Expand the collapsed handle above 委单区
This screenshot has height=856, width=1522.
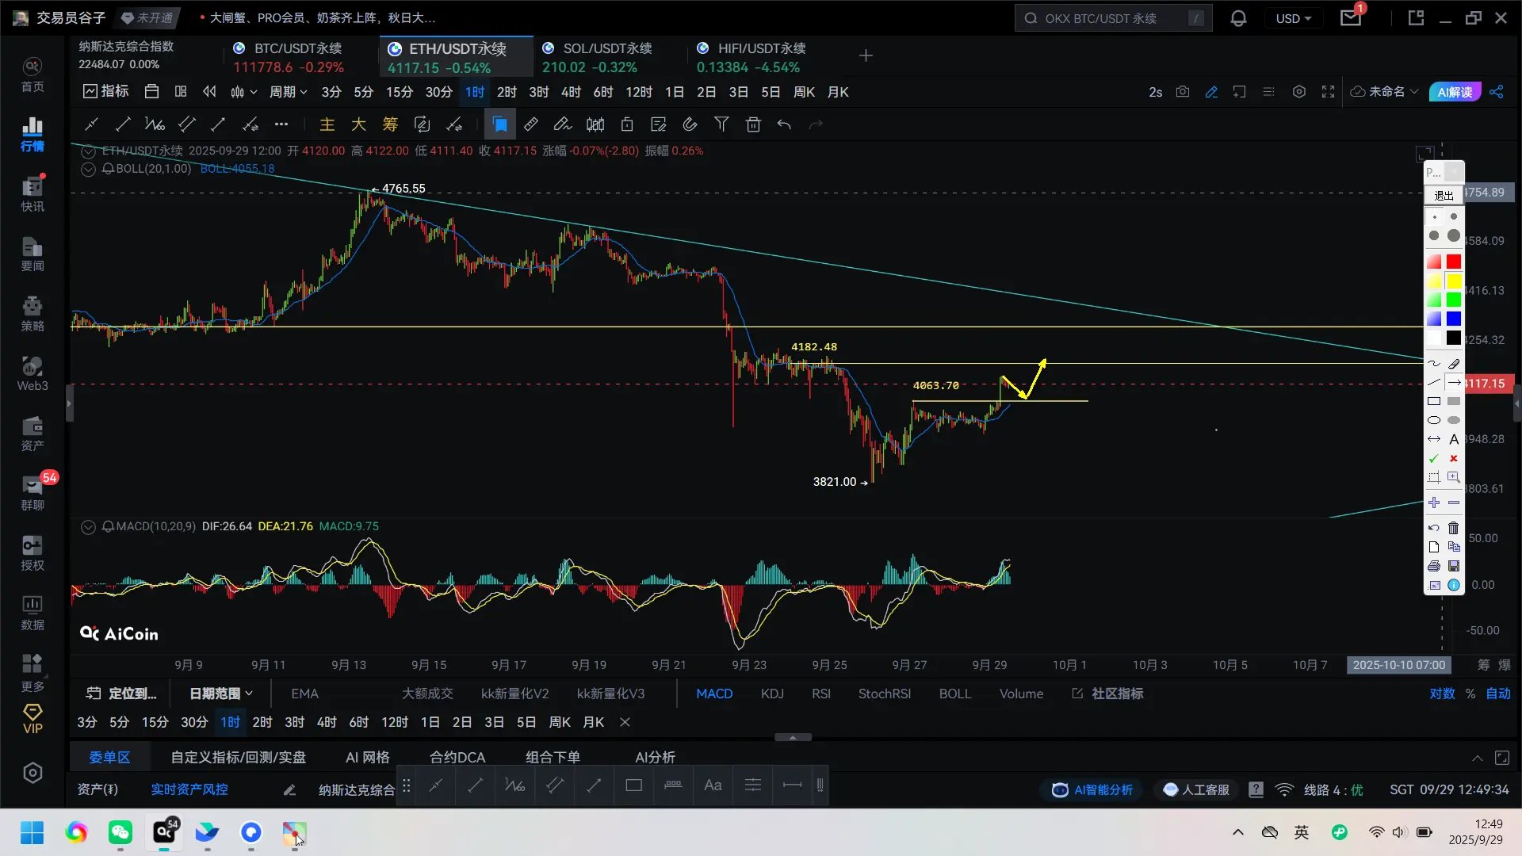pyautogui.click(x=793, y=737)
